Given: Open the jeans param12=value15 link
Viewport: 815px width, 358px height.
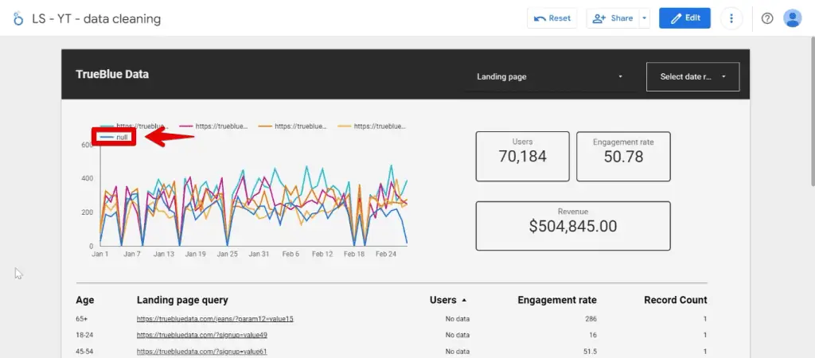Looking at the screenshot, I should coord(215,319).
